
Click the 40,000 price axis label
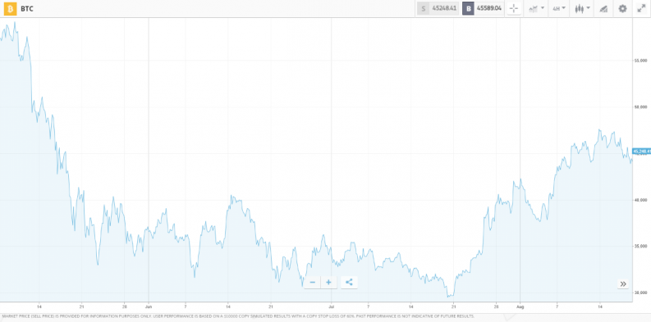[640, 200]
